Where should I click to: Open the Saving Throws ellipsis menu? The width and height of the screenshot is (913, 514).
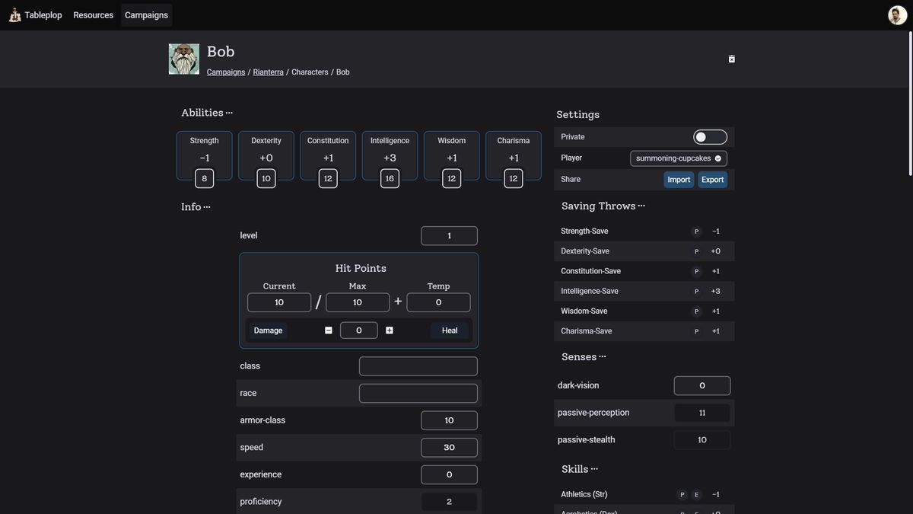[x=641, y=206]
